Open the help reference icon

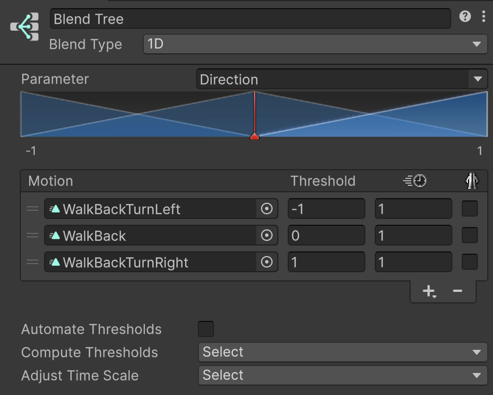click(465, 16)
